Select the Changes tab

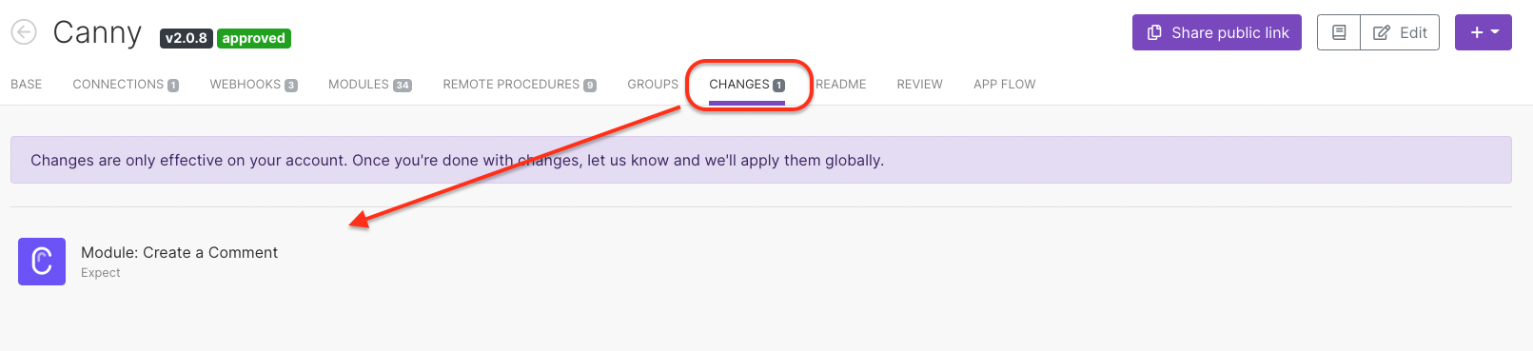[747, 85]
